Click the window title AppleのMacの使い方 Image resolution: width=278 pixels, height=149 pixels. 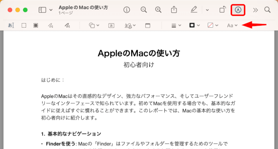tap(83, 7)
